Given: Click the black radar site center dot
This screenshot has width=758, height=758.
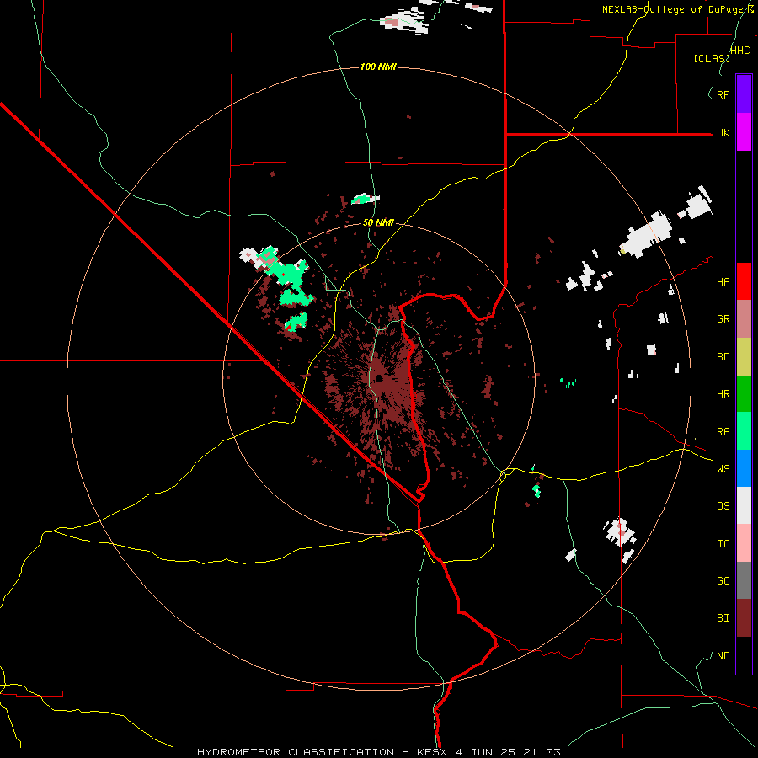Looking at the screenshot, I should 379,378.
